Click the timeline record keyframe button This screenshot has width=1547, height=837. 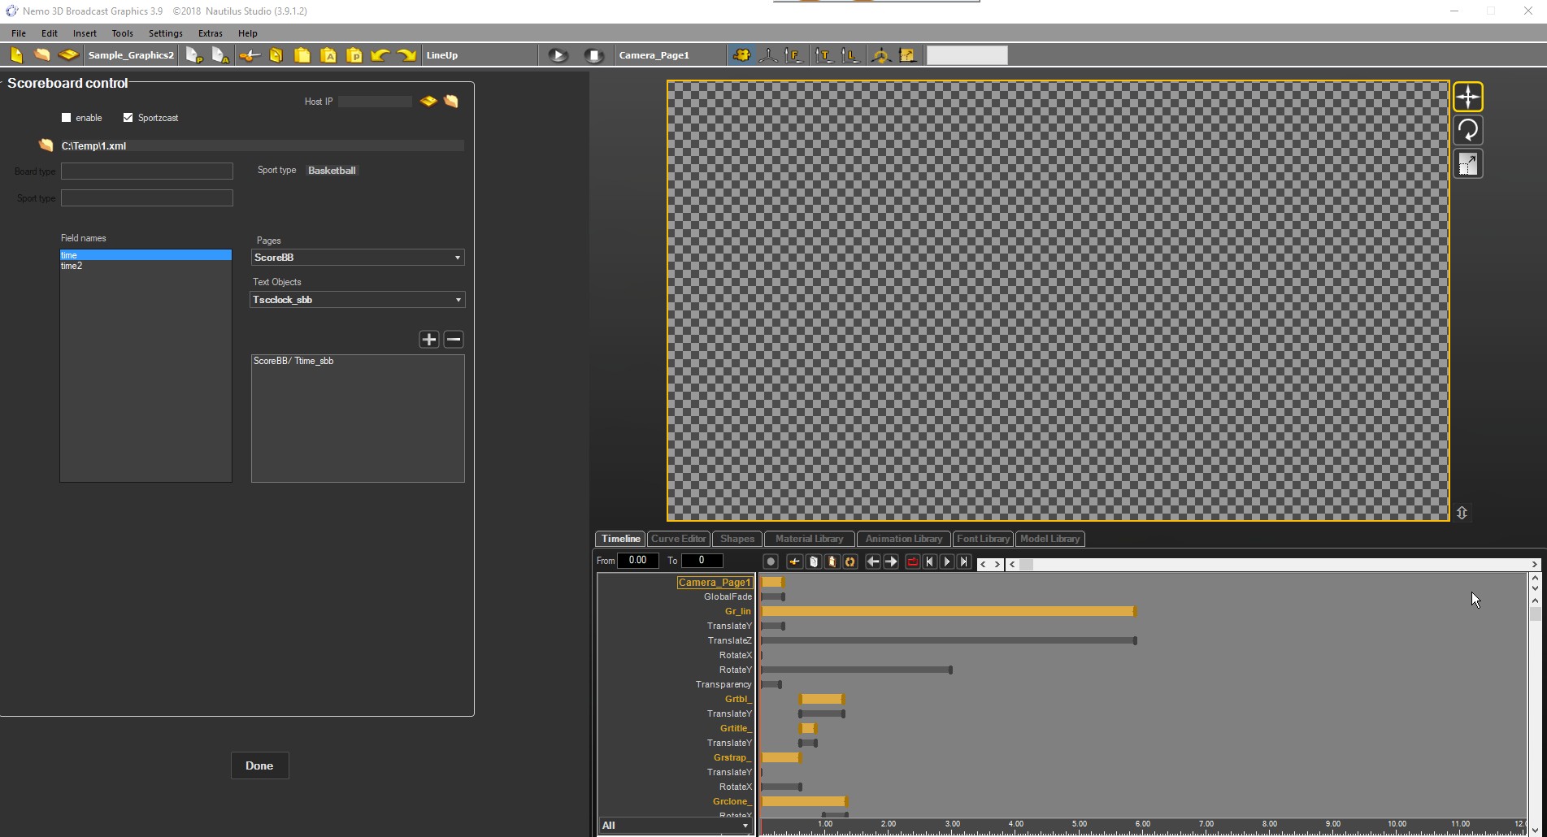[771, 562]
